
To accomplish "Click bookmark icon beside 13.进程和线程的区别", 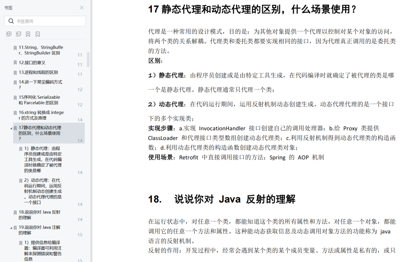I will tap(15, 73).
